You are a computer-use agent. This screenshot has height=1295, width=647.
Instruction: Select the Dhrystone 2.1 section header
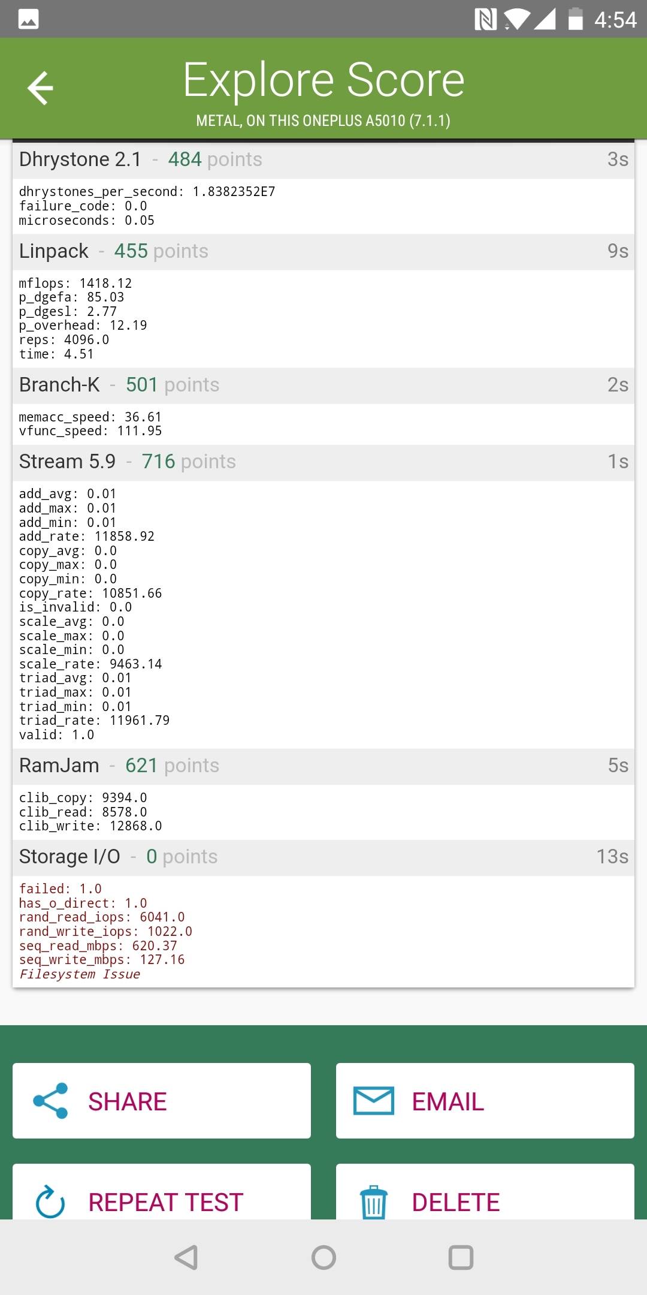click(323, 159)
